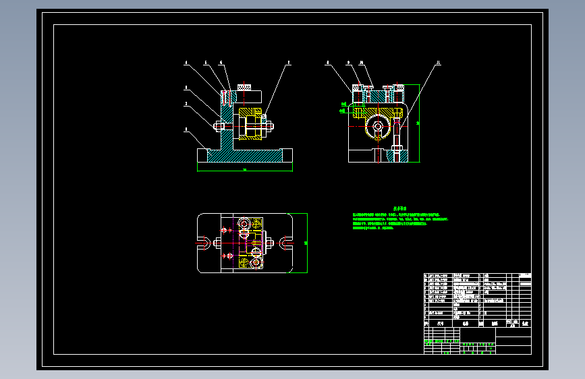Select the green technical requirements paragraph text

400,221
